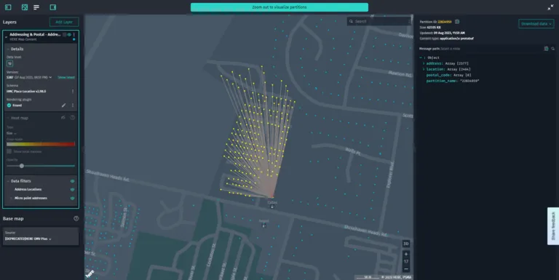Expand the address array node
Image resolution: width=559 pixels, height=280 pixels.
click(x=424, y=63)
